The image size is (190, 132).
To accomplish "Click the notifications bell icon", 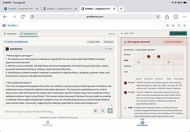I will pos(167,25).
